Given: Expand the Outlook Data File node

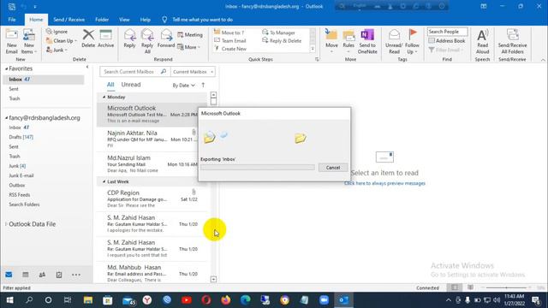Looking at the screenshot, I should (6, 224).
